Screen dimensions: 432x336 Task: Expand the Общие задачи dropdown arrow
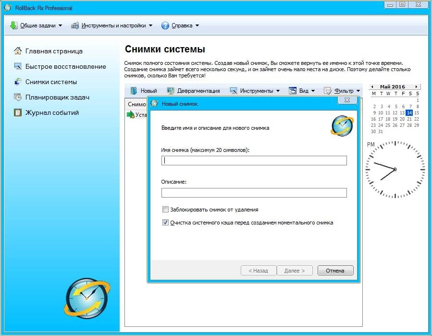(x=61, y=25)
